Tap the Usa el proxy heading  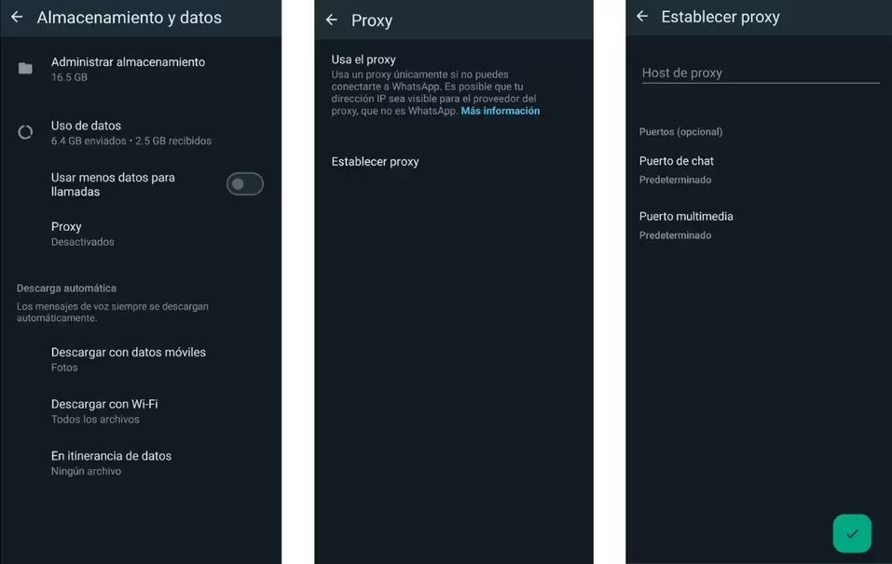coord(364,60)
